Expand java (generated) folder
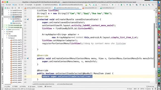161x90 pixels. click(5, 29)
